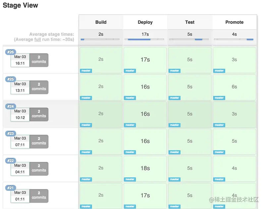Click the Mar 03 16:11 build timestamp

[20, 60]
